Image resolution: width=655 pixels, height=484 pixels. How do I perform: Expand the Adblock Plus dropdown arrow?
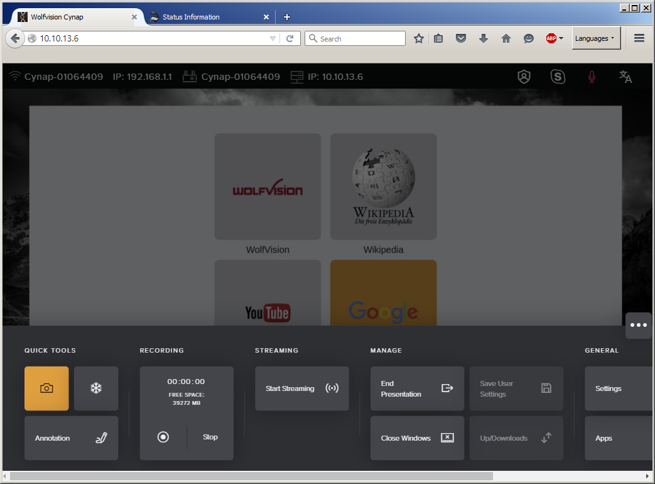[561, 38]
